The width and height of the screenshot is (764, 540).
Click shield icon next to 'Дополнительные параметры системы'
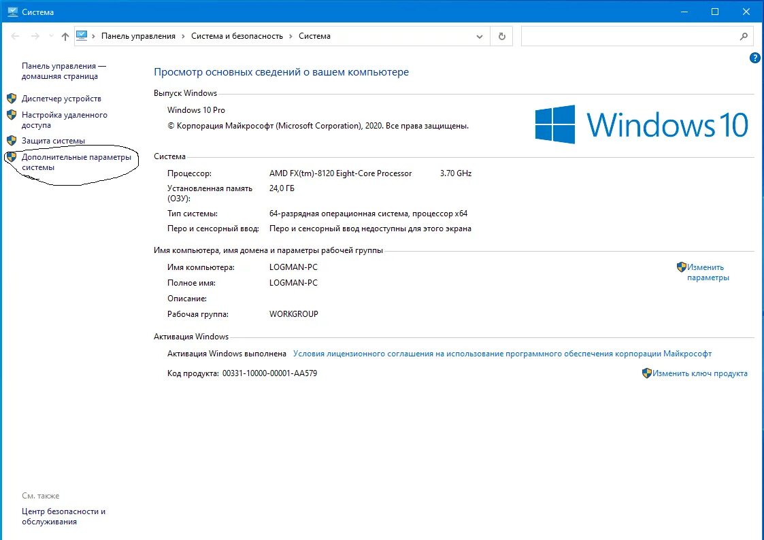tap(12, 157)
